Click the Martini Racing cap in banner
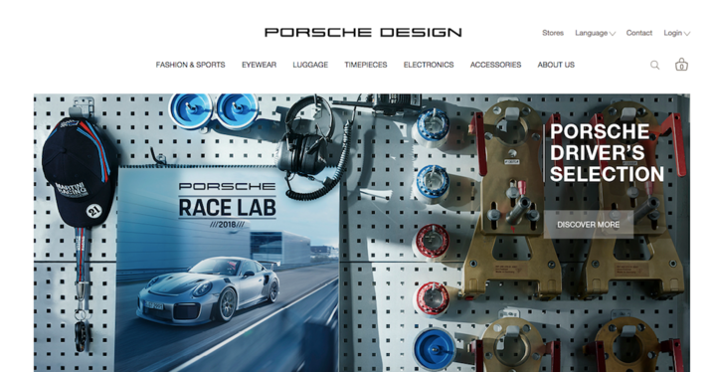The width and height of the screenshot is (716, 372). click(x=78, y=172)
